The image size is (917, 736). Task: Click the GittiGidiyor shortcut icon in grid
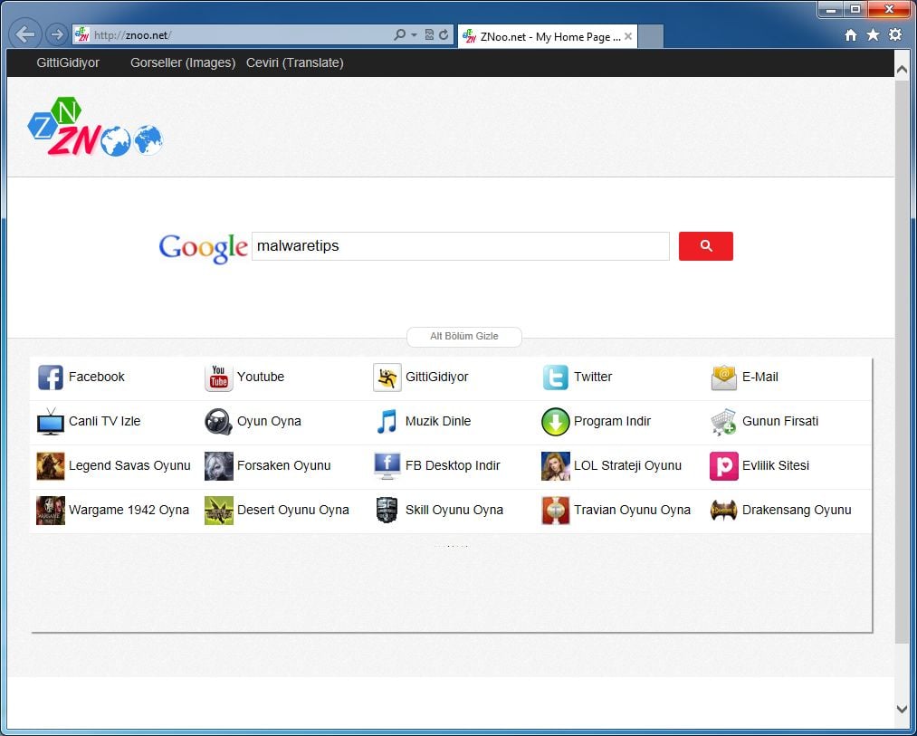387,378
